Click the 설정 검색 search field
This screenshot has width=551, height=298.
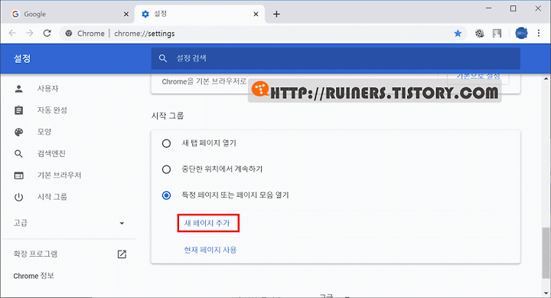point(336,58)
